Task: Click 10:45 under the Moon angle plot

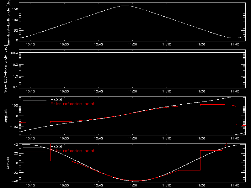Action: tap(99, 91)
